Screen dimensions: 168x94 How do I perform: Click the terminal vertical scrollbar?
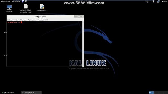(x=83, y=44)
